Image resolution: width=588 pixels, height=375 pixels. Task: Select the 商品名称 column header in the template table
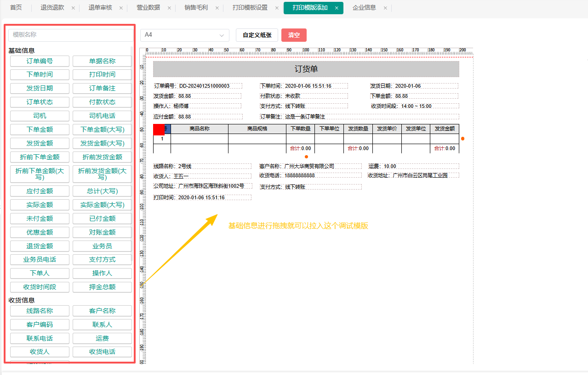(x=200, y=129)
